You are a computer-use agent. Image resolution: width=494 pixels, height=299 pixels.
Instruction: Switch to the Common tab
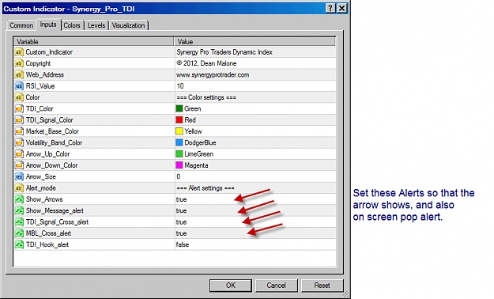tap(21, 25)
